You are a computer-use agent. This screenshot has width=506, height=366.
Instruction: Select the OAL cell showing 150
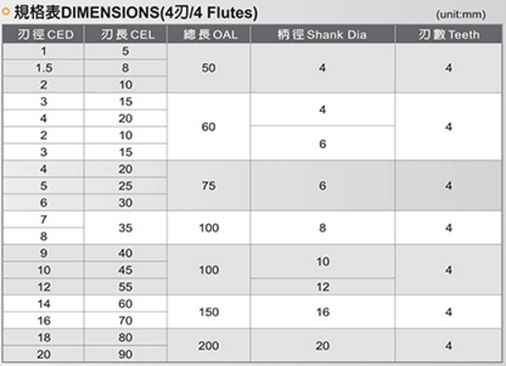point(208,311)
